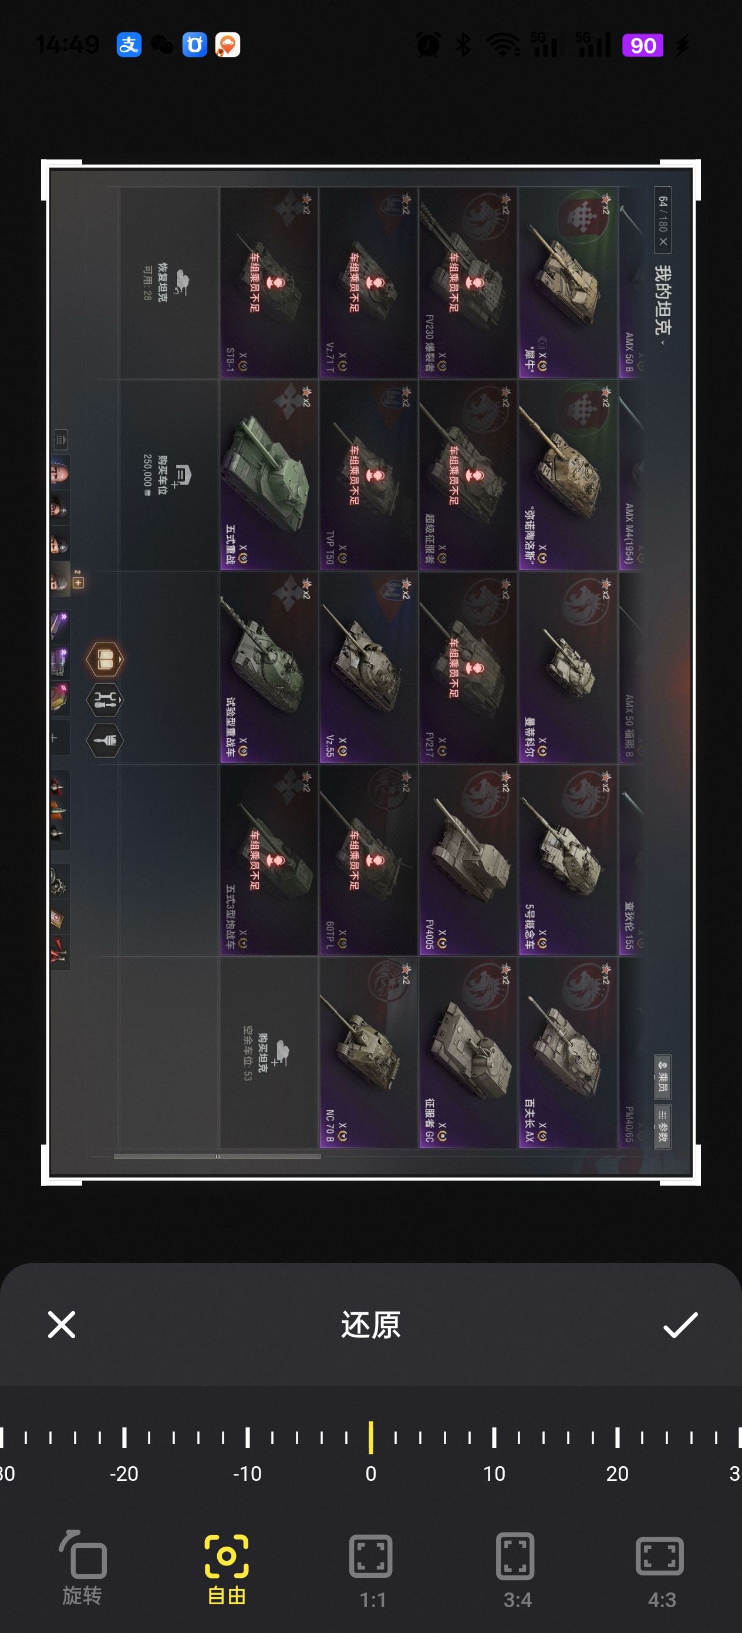Image resolution: width=742 pixels, height=1633 pixels.
Task: Tap the 恢复坦克 restore tank tile
Action: coord(168,283)
